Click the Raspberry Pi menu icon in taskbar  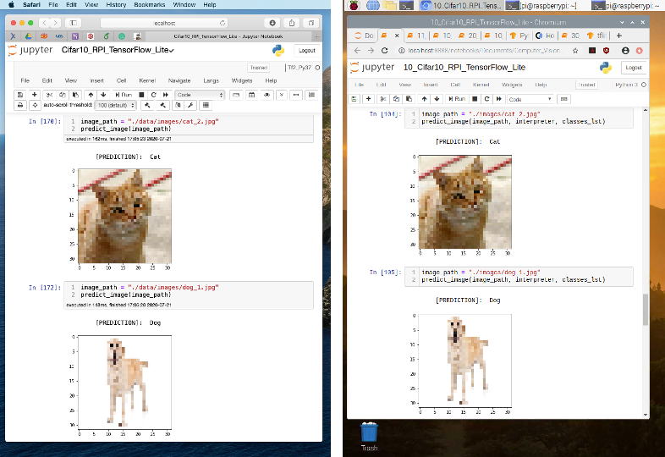coord(353,6)
